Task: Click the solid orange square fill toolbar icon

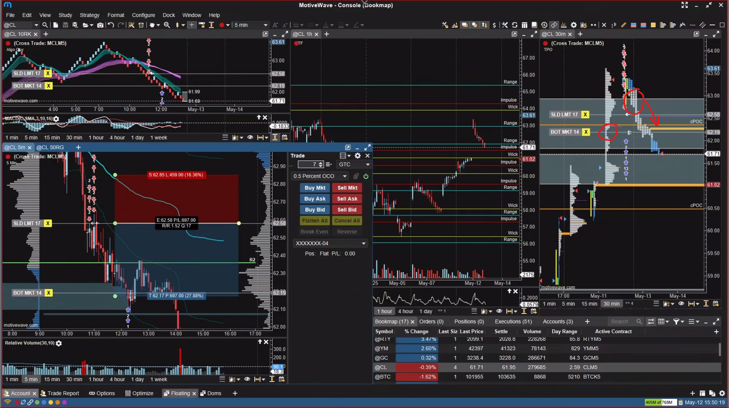Action: 653,25
